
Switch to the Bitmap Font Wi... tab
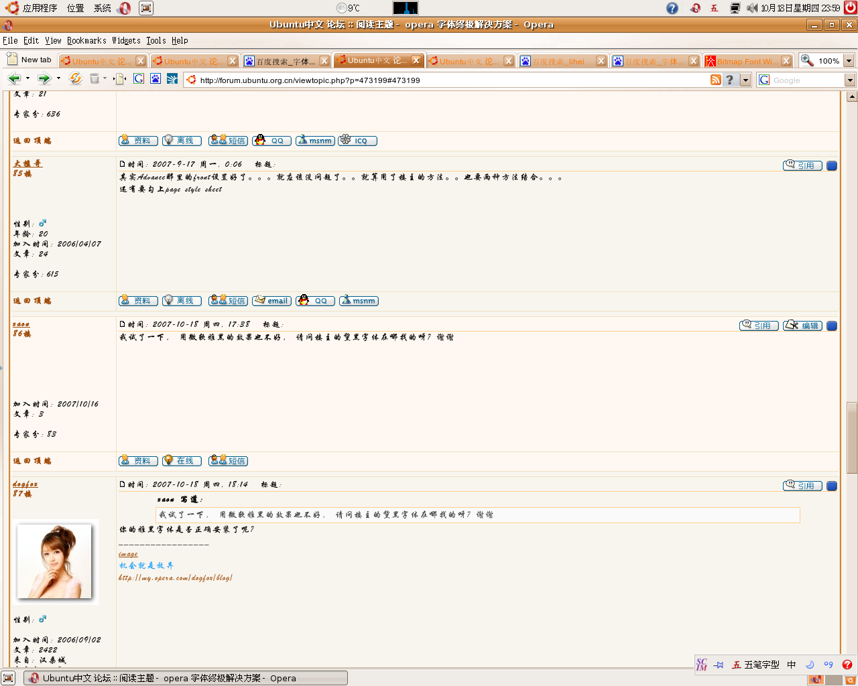(x=747, y=61)
